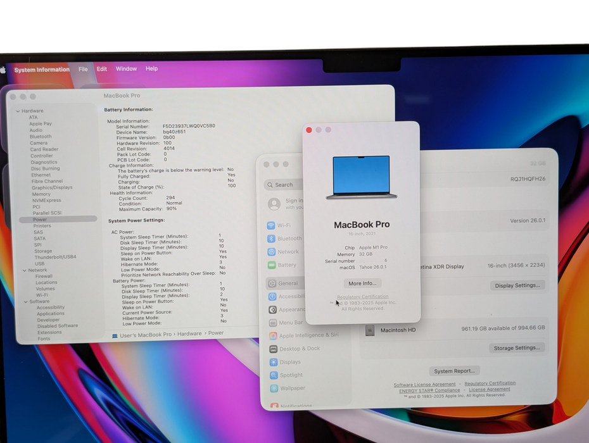The width and height of the screenshot is (589, 443).
Task: Select Printers in the sidebar
Action: [42, 226]
